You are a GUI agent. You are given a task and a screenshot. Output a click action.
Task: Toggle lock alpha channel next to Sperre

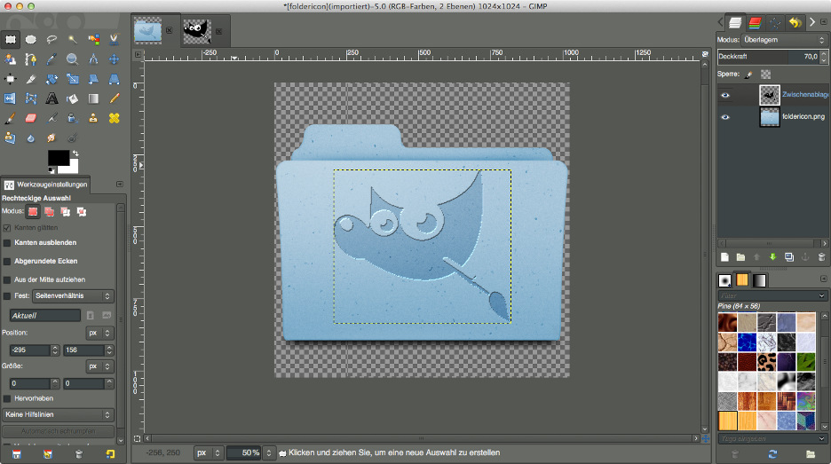tap(766, 75)
